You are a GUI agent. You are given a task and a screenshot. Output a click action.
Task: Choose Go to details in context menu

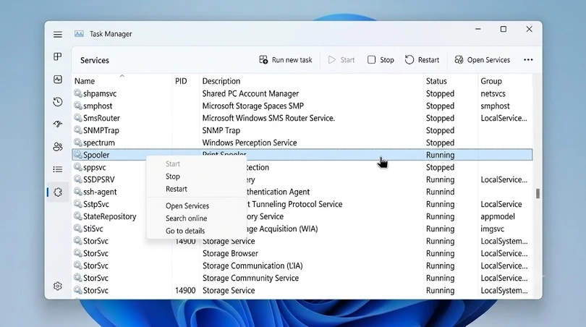185,231
